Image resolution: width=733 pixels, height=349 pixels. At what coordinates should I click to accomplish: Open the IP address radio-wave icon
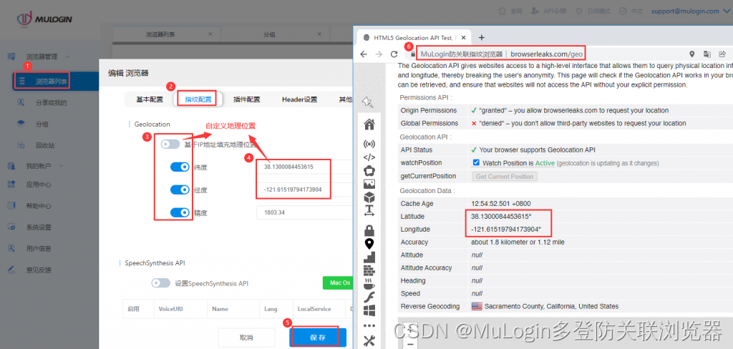tap(369, 144)
